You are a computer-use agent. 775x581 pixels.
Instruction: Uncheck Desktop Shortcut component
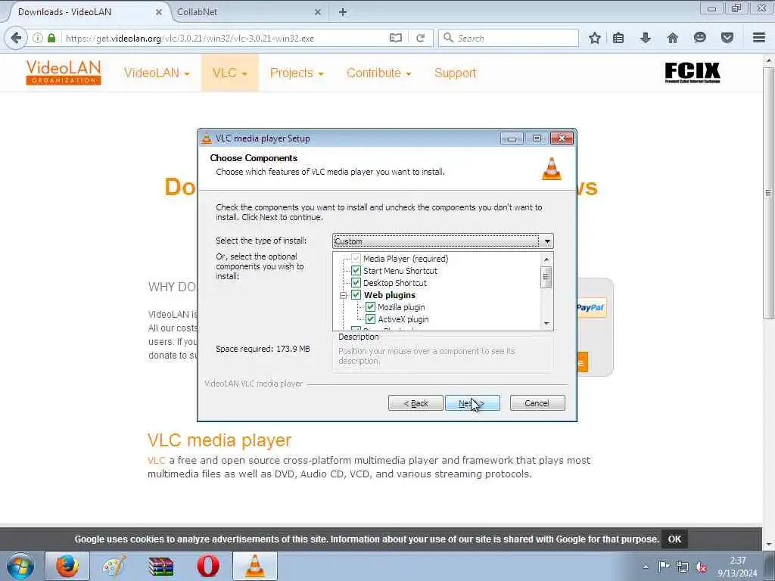(356, 283)
